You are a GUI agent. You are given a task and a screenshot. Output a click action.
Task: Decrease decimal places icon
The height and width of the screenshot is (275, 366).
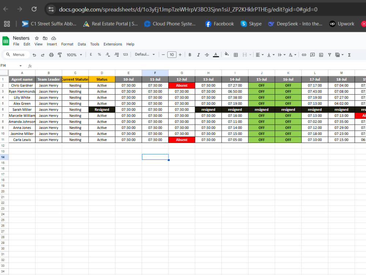[x=108, y=55]
